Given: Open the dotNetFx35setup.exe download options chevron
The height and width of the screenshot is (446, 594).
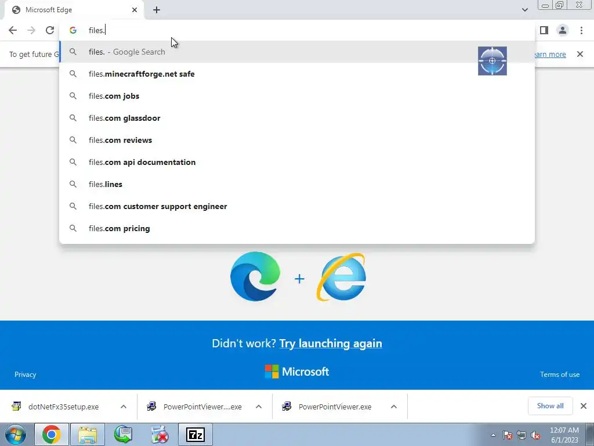Looking at the screenshot, I should tap(124, 407).
